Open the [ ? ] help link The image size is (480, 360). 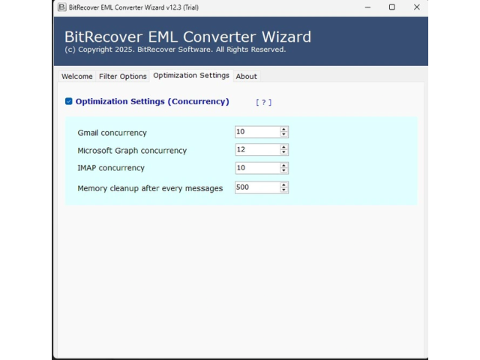[263, 102]
